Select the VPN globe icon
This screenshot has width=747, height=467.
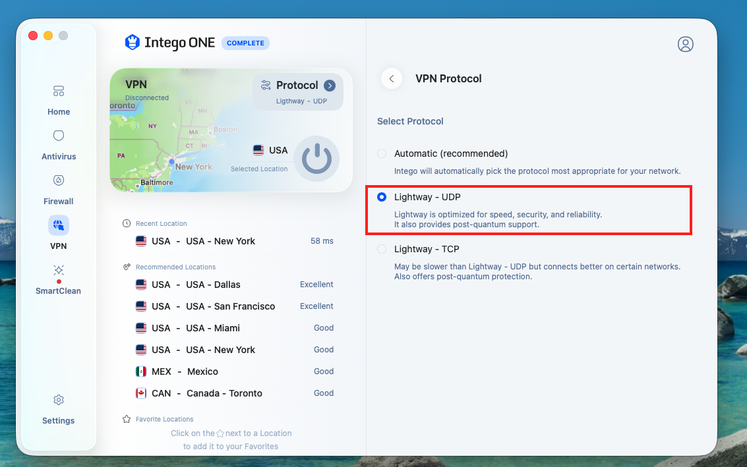tap(59, 225)
